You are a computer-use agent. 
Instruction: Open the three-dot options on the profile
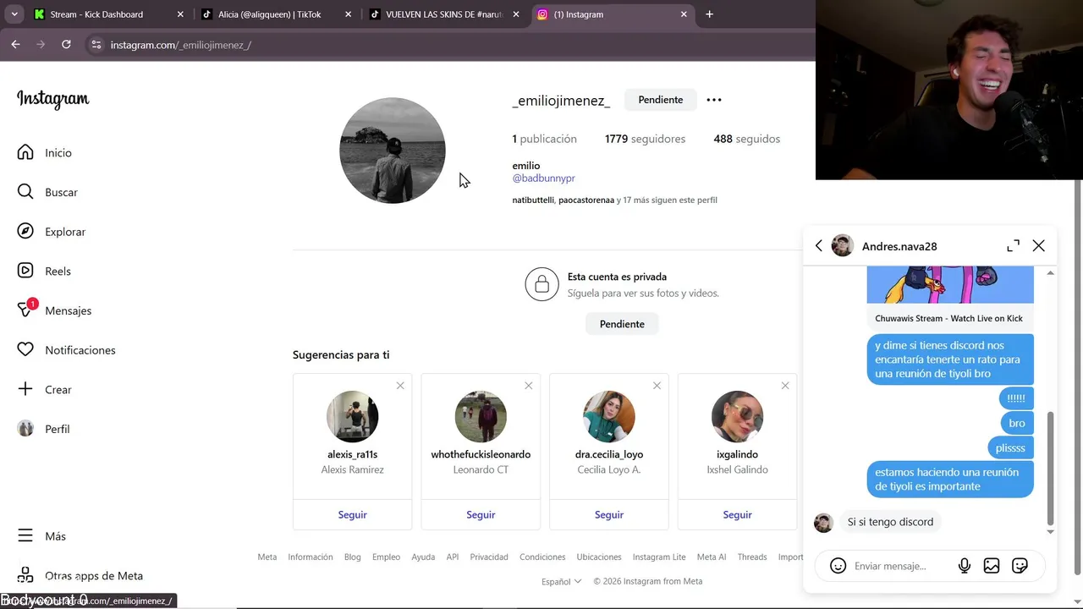point(714,100)
